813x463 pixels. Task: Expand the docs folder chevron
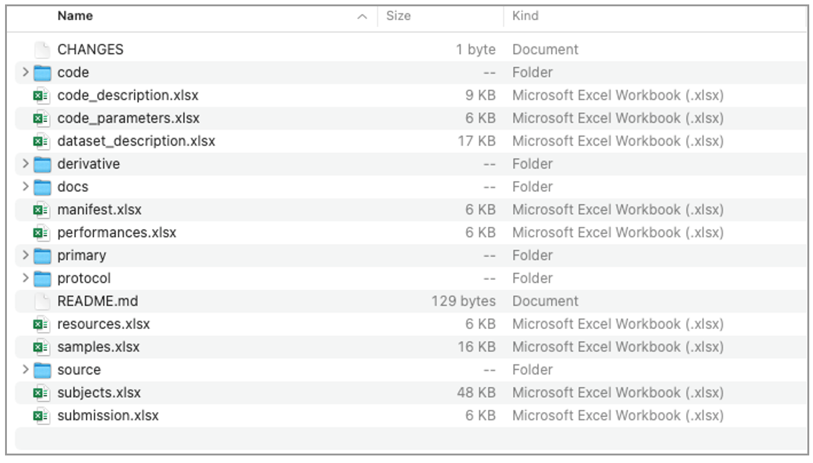(25, 187)
